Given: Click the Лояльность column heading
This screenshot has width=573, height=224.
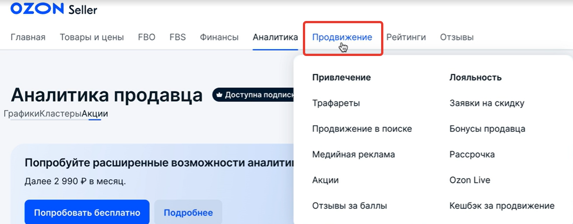Looking at the screenshot, I should (x=475, y=77).
